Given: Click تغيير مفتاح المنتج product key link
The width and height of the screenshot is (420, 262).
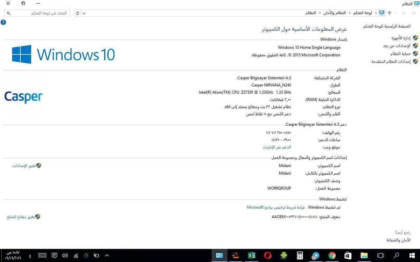Looking at the screenshot, I should [21, 217].
